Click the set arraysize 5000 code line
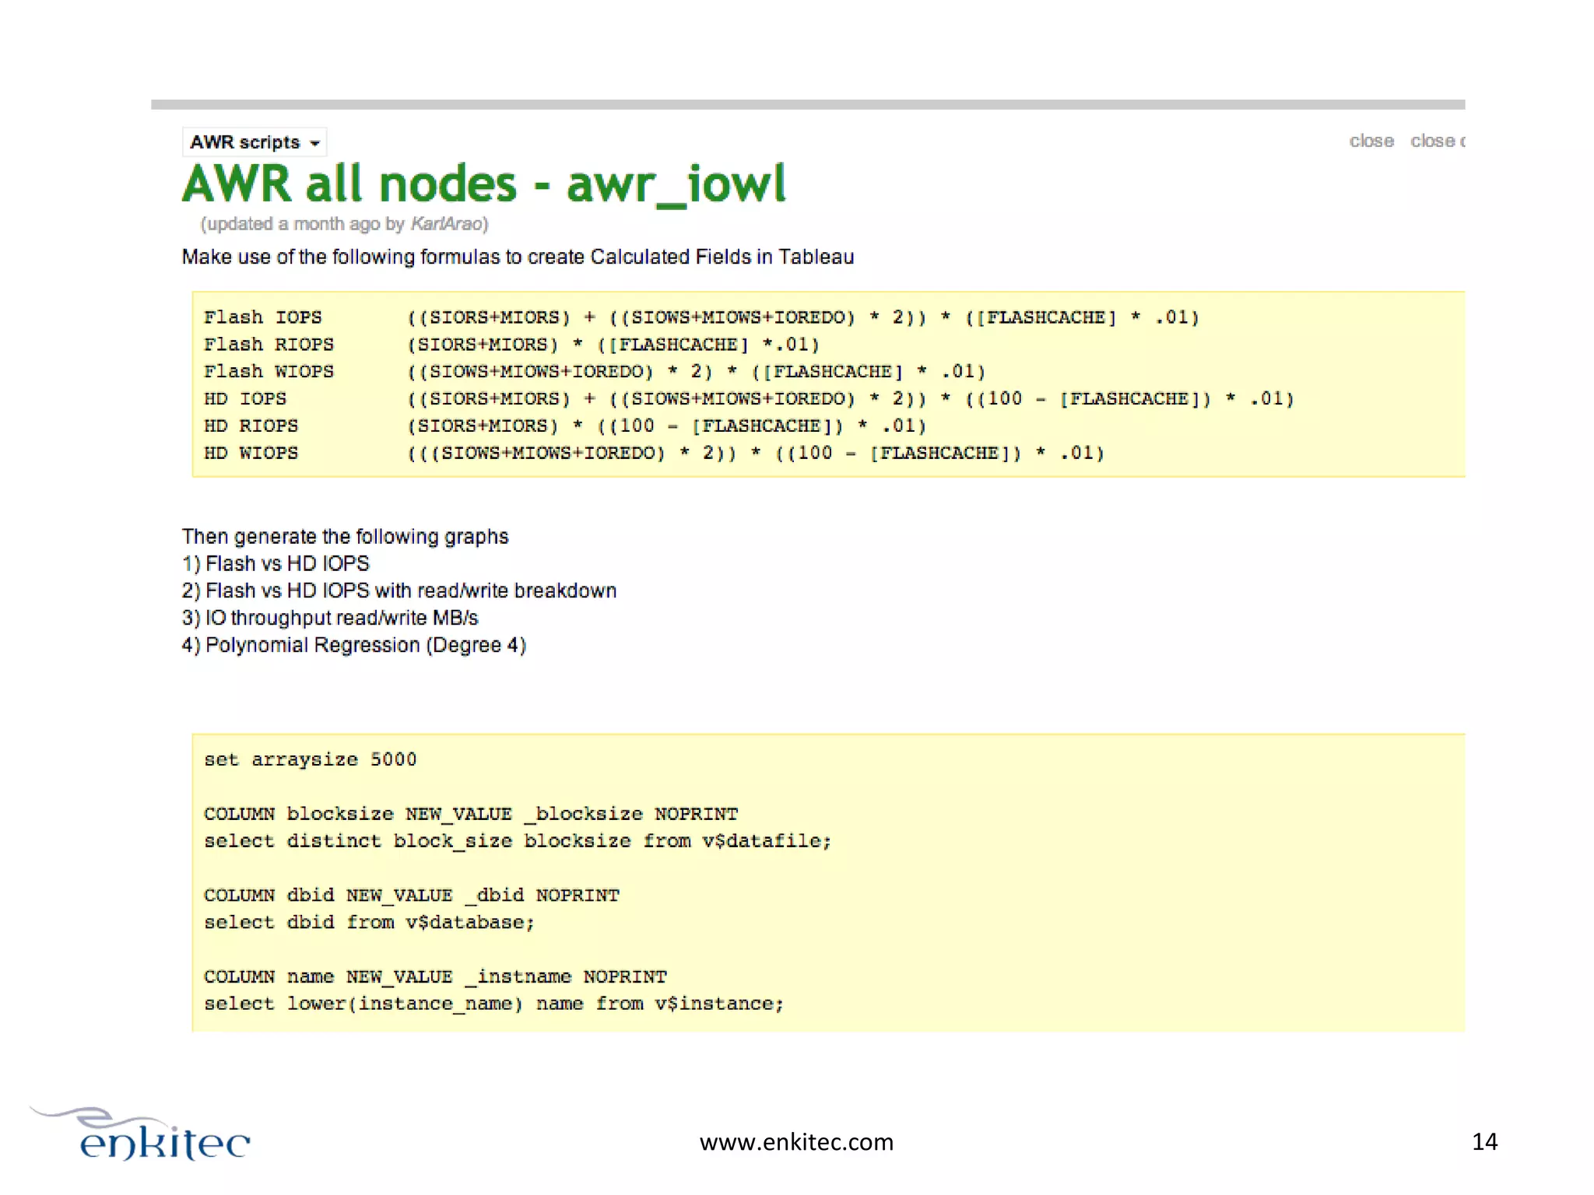 (310, 759)
